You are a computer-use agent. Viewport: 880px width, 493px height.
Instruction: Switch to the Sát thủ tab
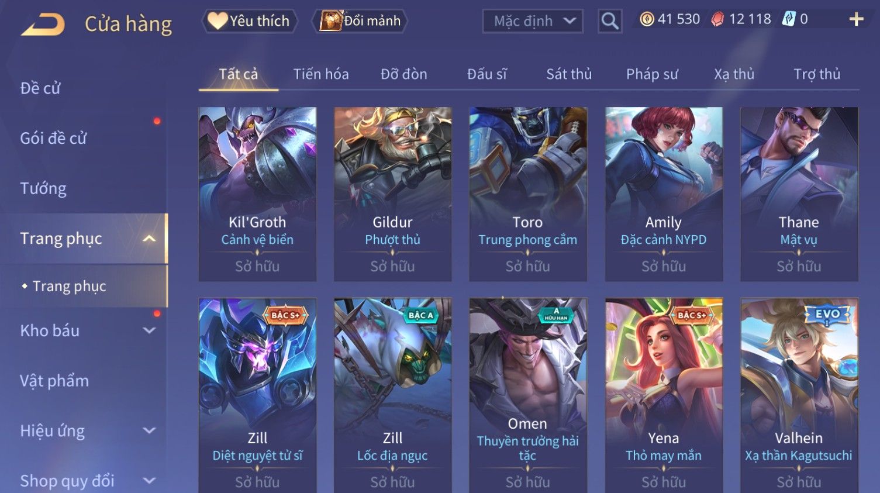click(x=569, y=74)
